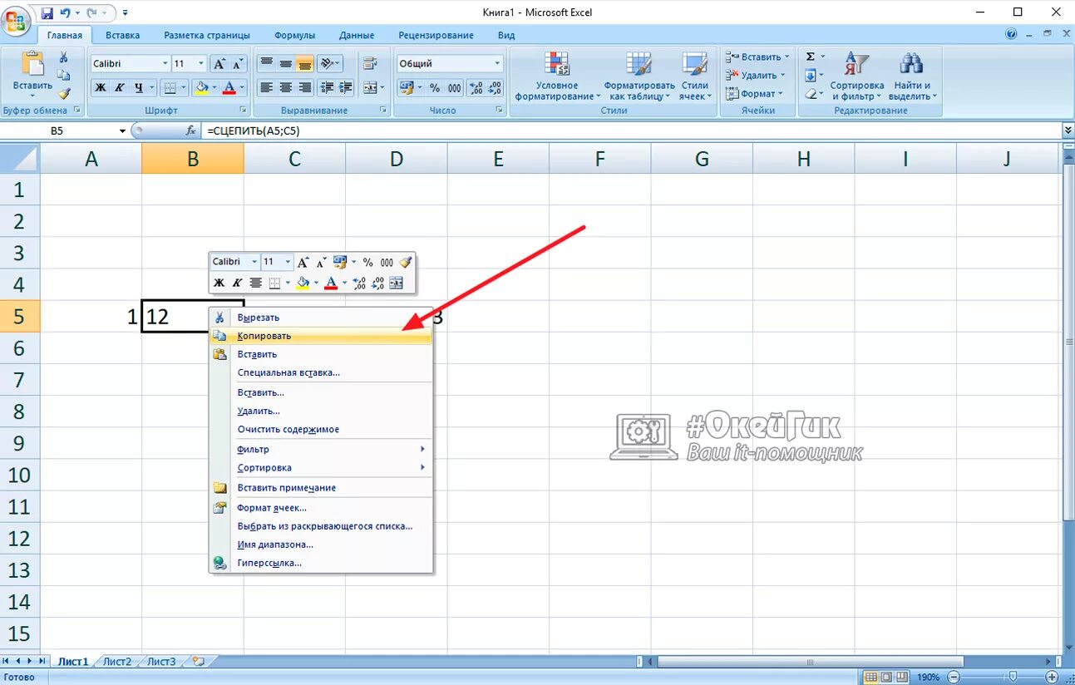Open Форматировать как таблицу gallery

click(x=639, y=76)
